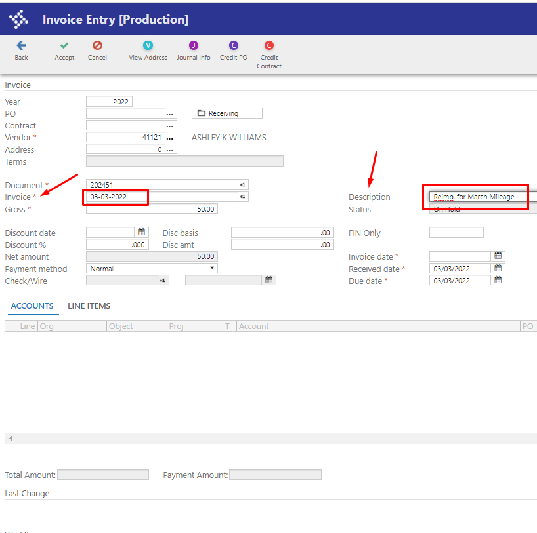Click the Vendor number field

(125, 138)
